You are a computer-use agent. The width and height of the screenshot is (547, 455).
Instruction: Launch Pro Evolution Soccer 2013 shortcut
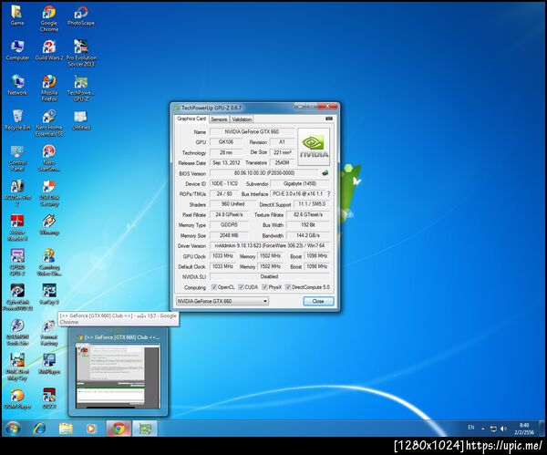pos(81,53)
